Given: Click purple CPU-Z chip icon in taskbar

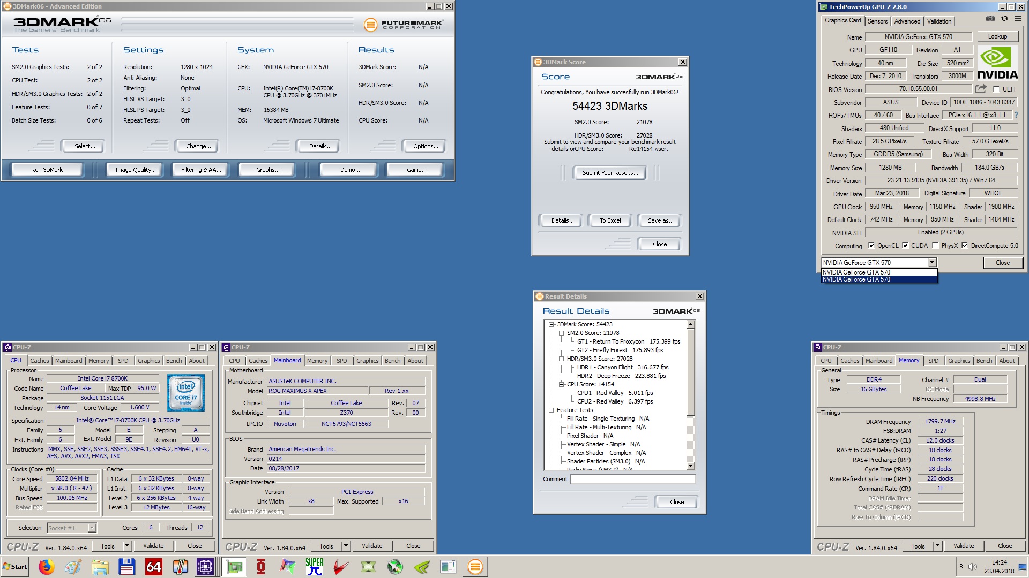Looking at the screenshot, I should tap(205, 567).
